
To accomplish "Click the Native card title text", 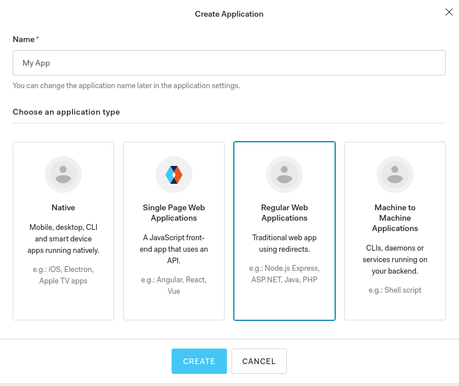I will coord(63,207).
